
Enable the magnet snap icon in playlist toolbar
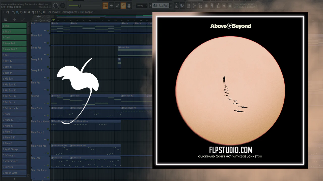click(8, 12)
